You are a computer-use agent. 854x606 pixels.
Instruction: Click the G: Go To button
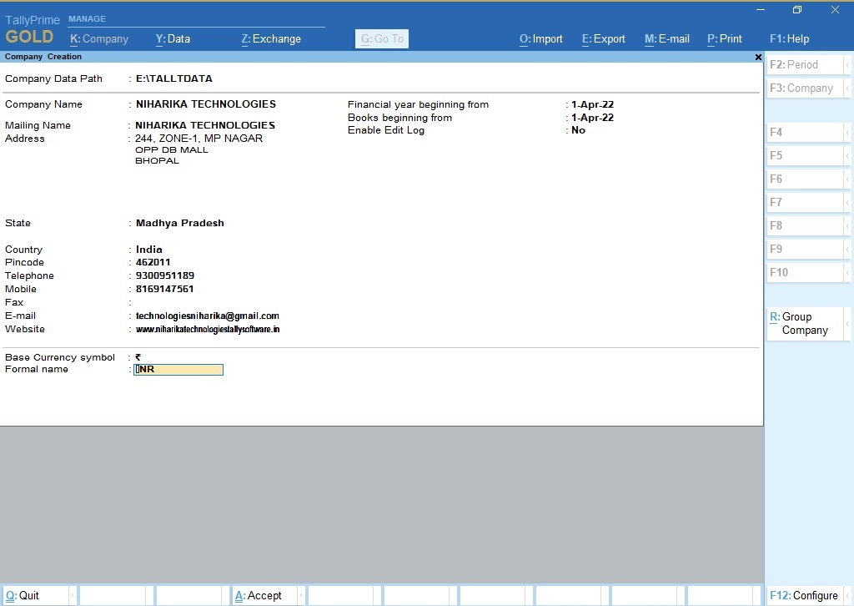pyautogui.click(x=382, y=38)
